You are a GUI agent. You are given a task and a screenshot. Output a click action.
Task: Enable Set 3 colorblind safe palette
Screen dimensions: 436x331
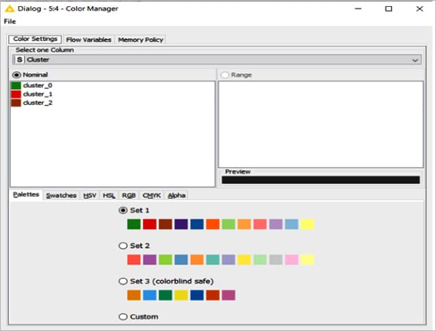click(x=123, y=281)
